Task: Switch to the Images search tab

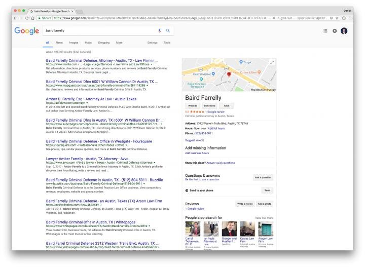Action: (x=74, y=43)
